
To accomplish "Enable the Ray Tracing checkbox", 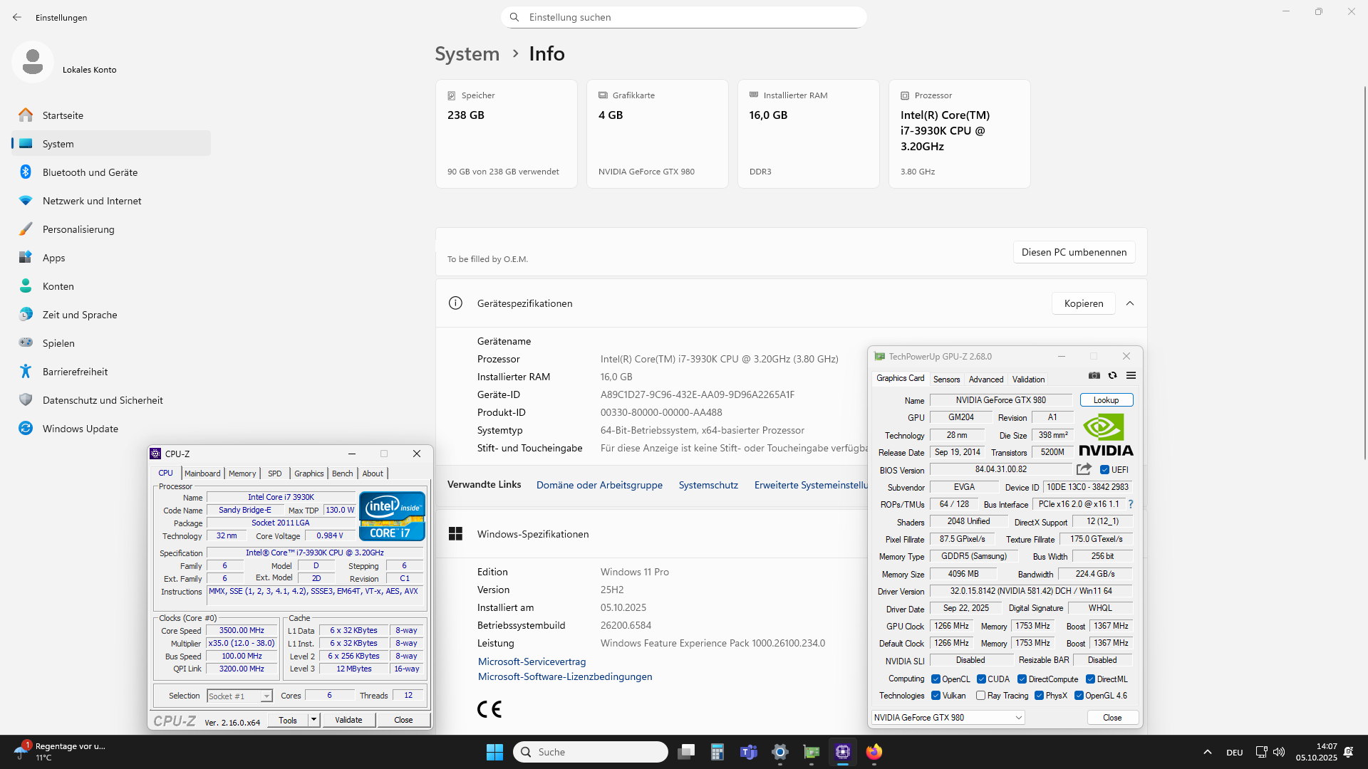I will click(980, 696).
